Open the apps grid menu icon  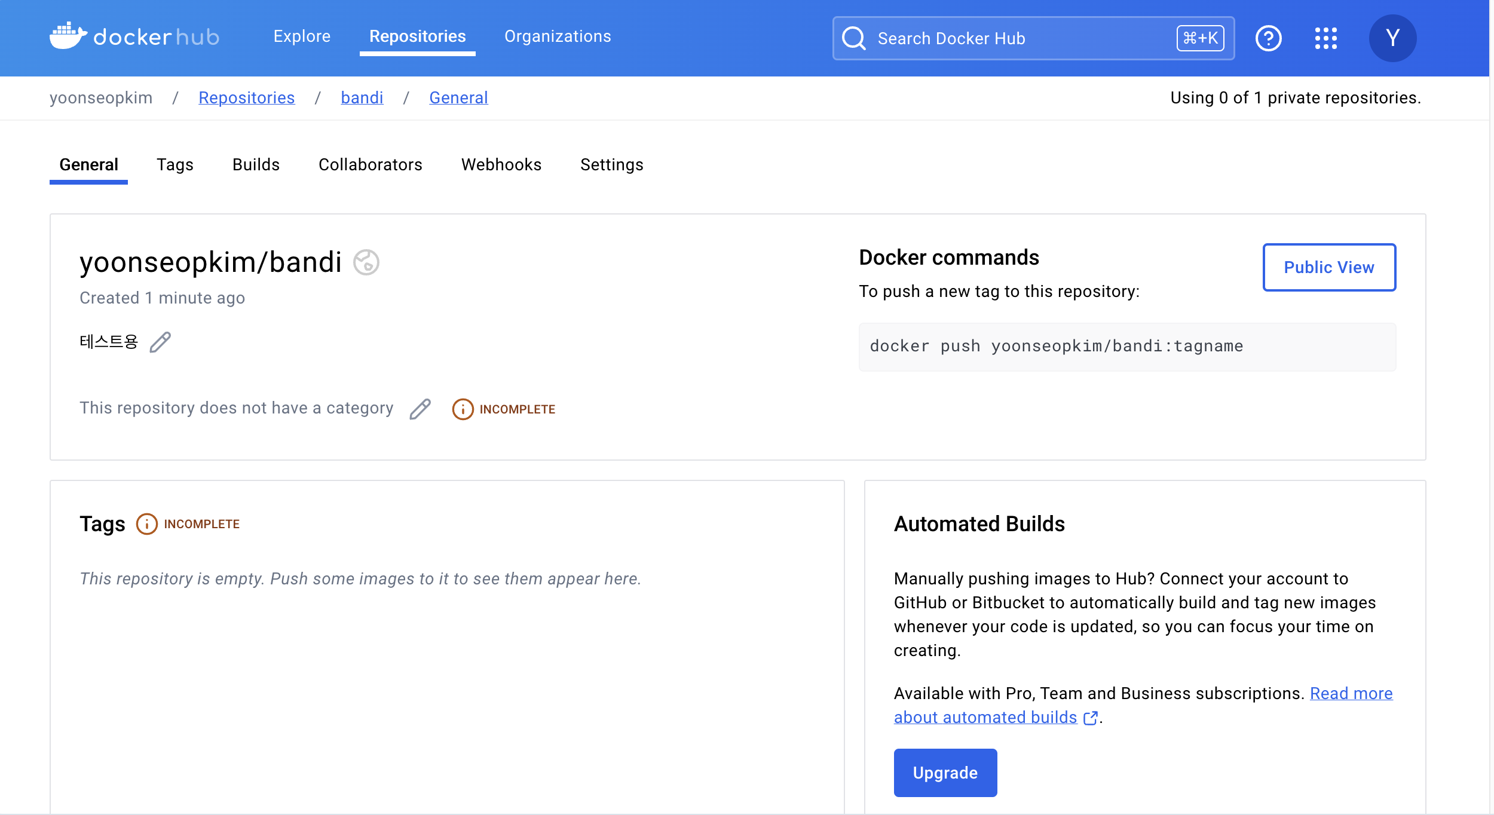pyautogui.click(x=1325, y=38)
